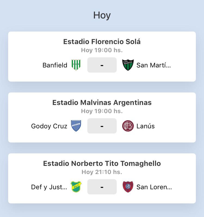Tap the Godoy Cruz shield icon
Viewport: 204px width, 217px height.
pyautogui.click(x=76, y=126)
